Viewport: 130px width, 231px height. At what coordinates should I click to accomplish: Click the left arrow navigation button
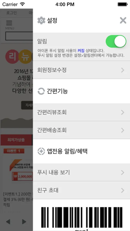point(8,222)
